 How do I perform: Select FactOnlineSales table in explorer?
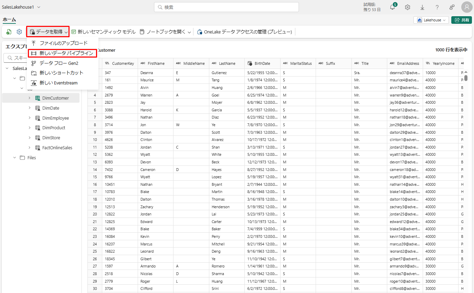click(57, 148)
